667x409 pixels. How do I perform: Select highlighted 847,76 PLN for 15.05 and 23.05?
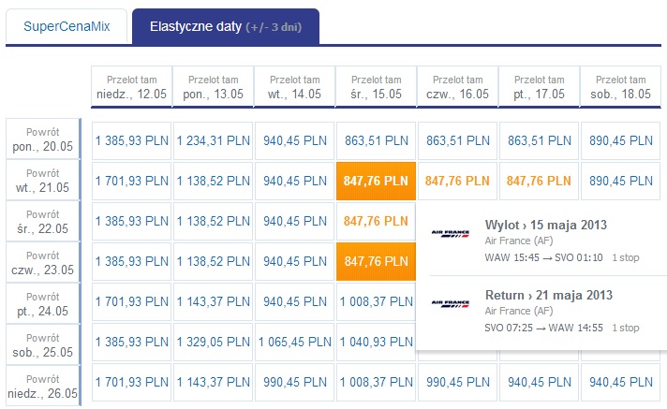pos(376,261)
